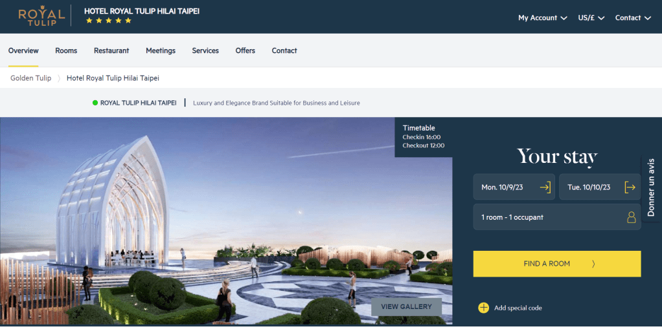This screenshot has height=331, width=662.
Task: Open the Restaurant tab
Action: [111, 50]
